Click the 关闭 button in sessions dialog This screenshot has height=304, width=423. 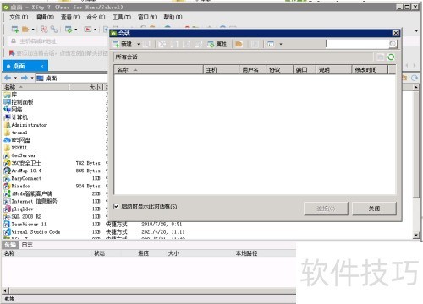(x=374, y=209)
